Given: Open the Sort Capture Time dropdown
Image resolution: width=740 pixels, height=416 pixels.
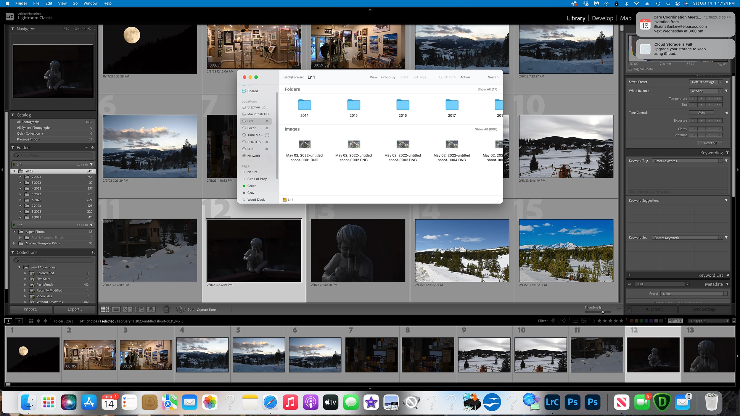Looking at the screenshot, I should pos(208,310).
